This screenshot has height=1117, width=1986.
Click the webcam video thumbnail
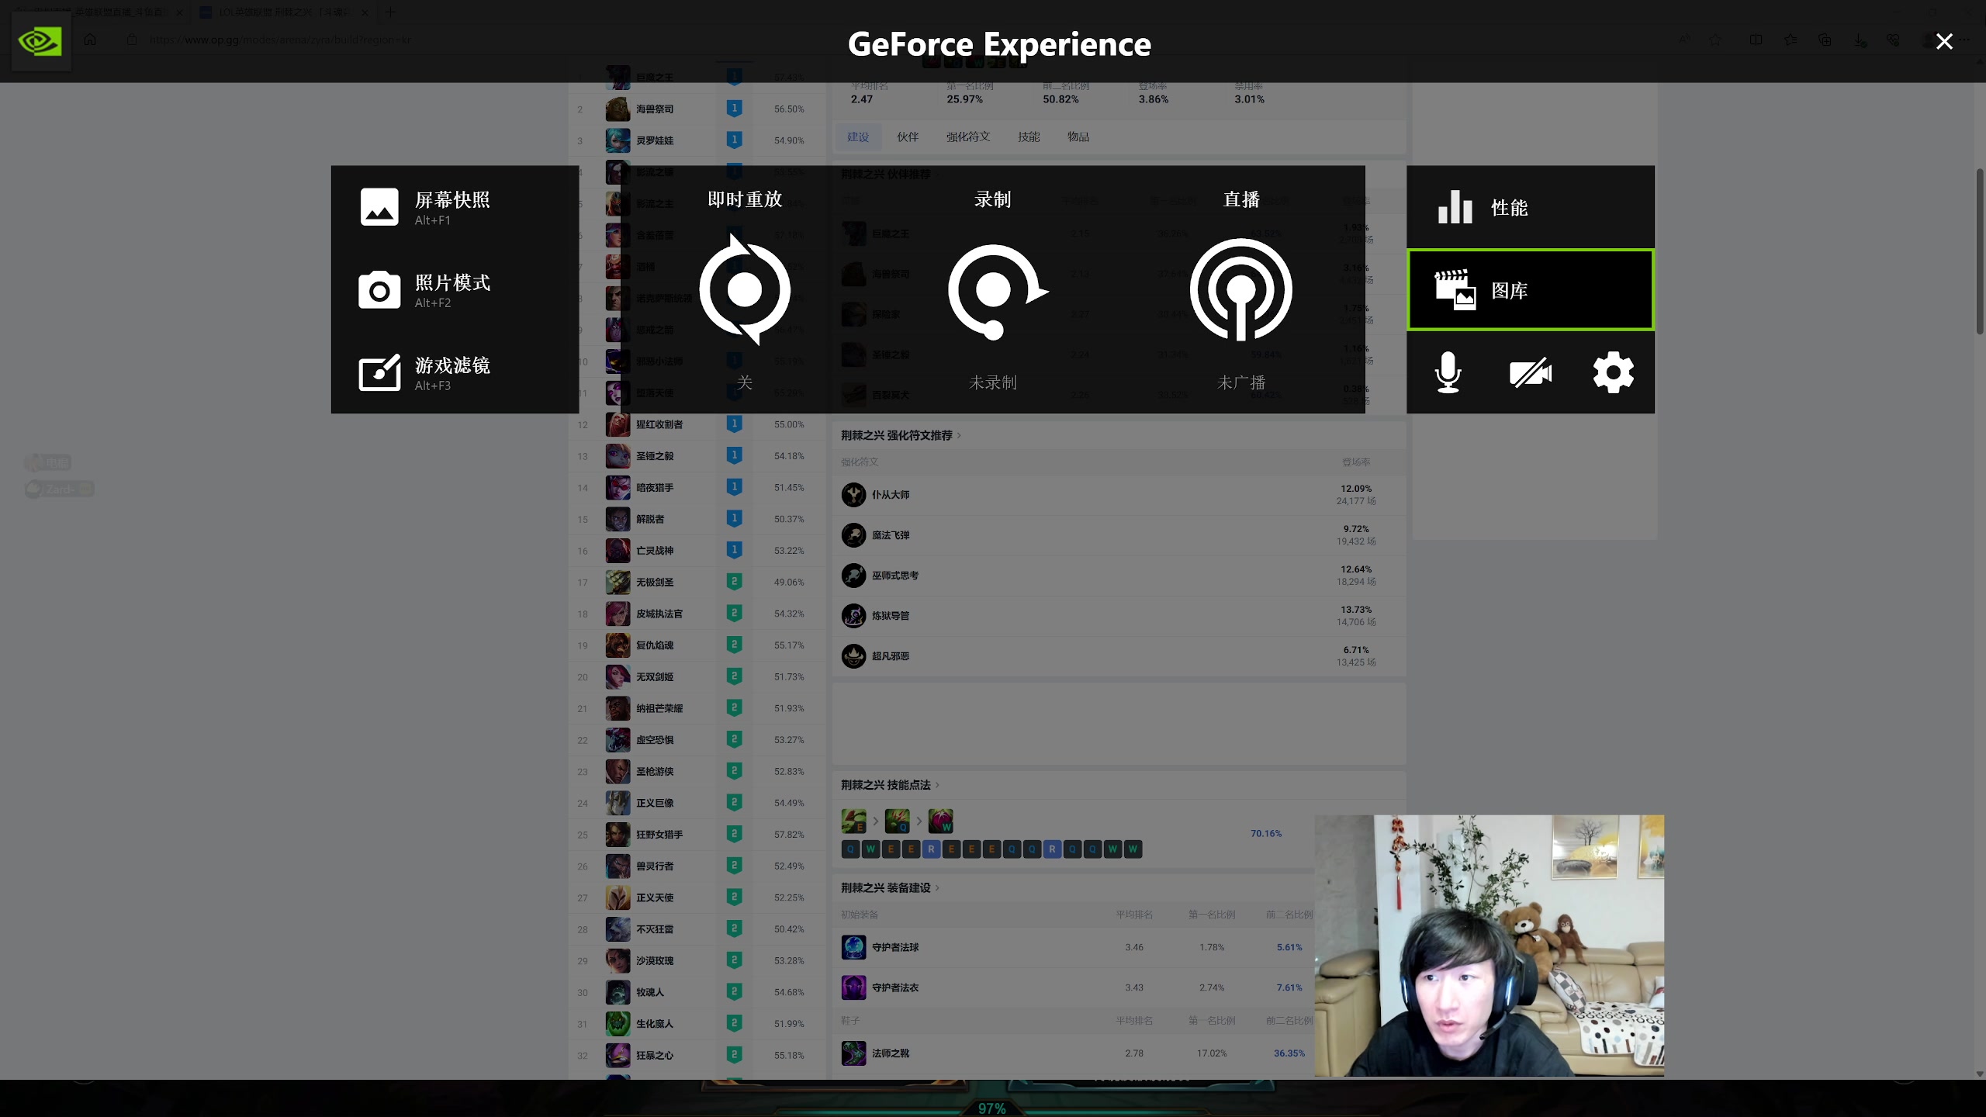pyautogui.click(x=1489, y=946)
